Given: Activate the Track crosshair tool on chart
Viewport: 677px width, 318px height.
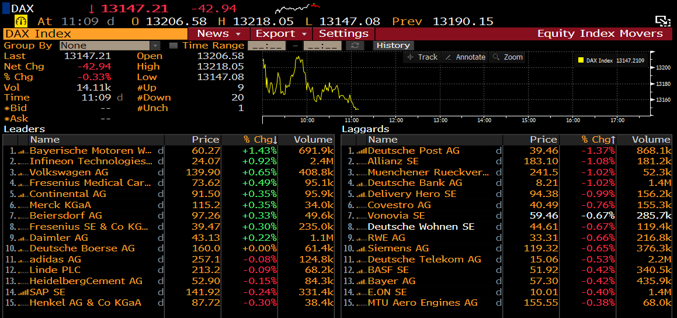Looking at the screenshot, I should pyautogui.click(x=422, y=57).
